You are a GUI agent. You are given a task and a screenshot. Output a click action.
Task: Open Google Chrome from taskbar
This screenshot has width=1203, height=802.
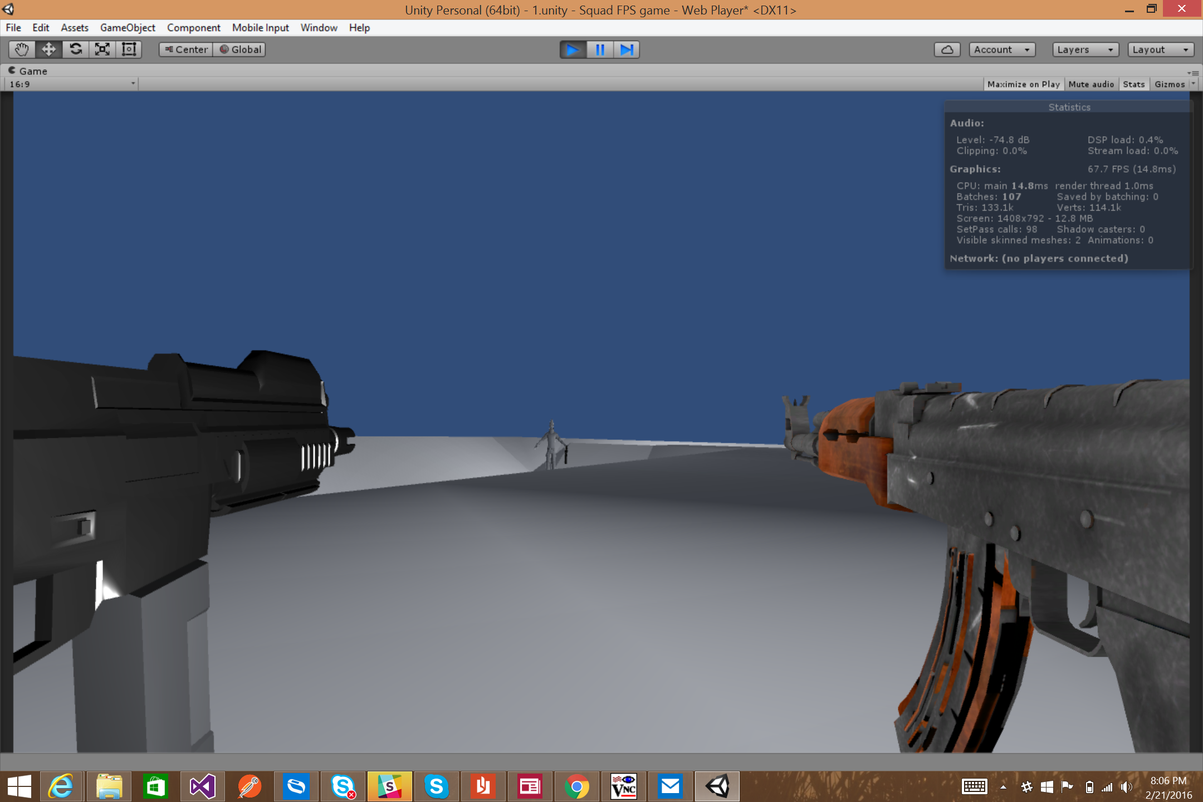576,786
